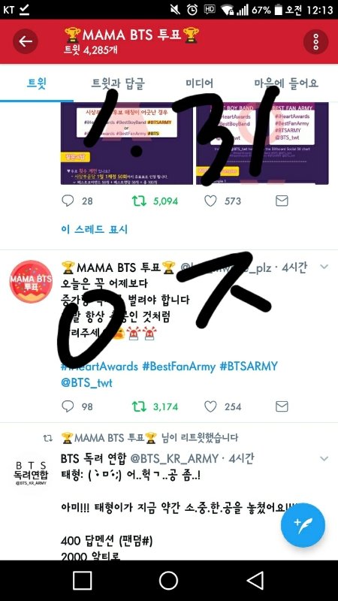Switch to the 미디어 tab
Screen dimensions: 338x601
coord(199,83)
